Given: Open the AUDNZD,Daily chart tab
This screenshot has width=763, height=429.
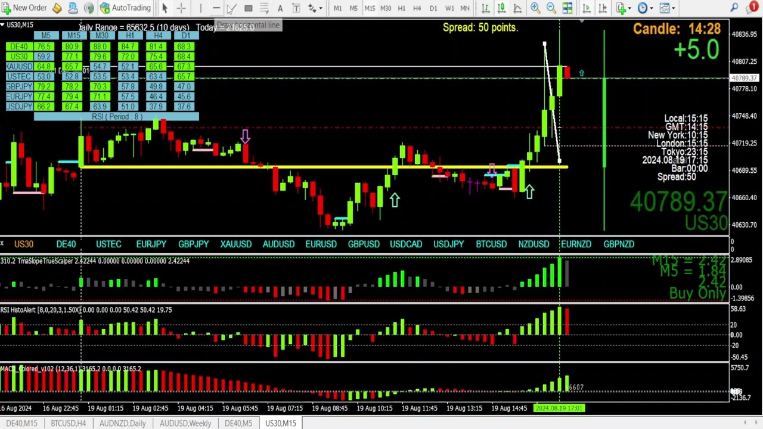Looking at the screenshot, I should click(x=122, y=423).
